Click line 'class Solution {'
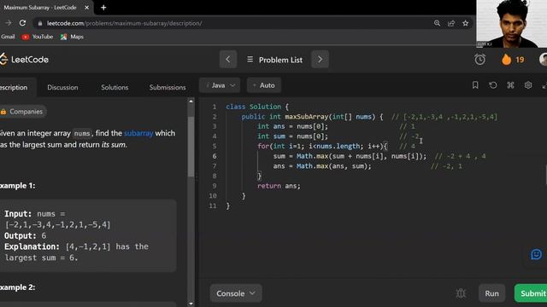Image resolution: width=547 pixels, height=307 pixels. pos(257,107)
